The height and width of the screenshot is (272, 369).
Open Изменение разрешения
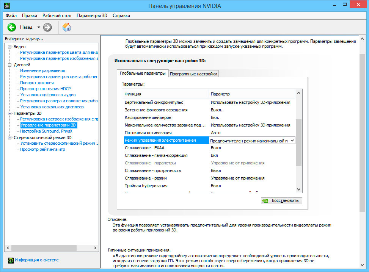(x=42, y=70)
